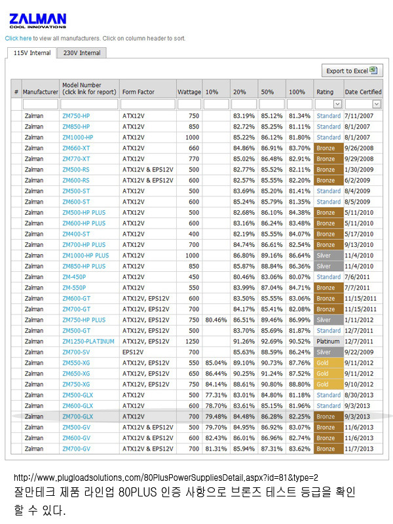Click the 91.24% efficiency cell

pyautogui.click(x=272, y=373)
